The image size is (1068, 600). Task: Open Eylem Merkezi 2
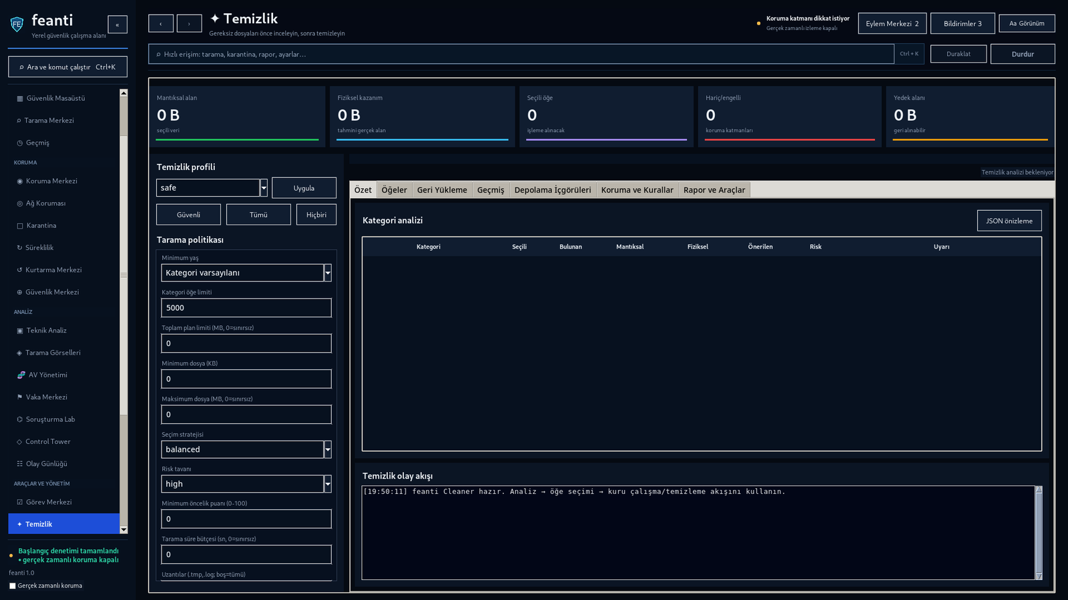click(x=892, y=23)
